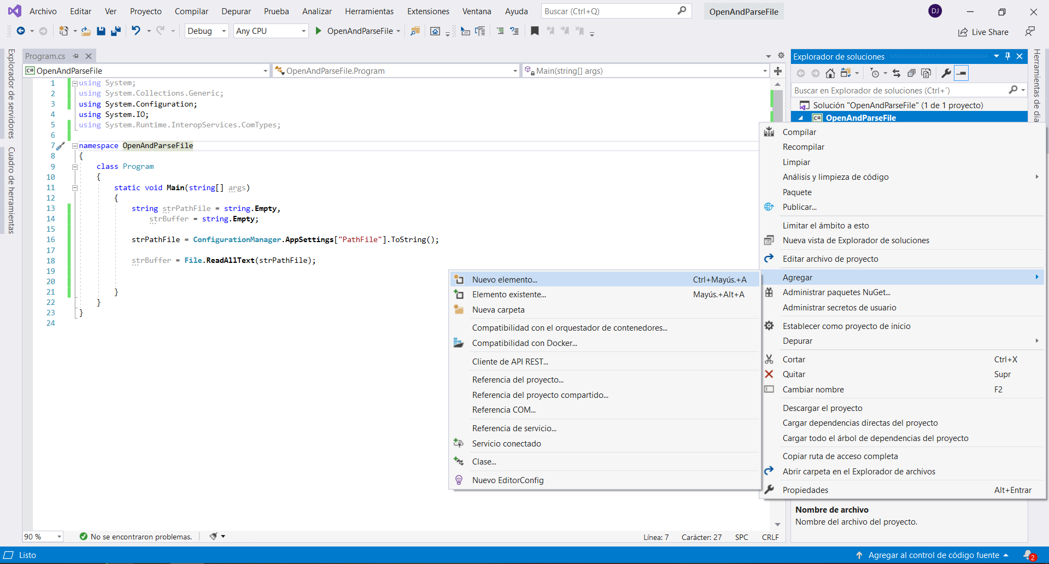
Task: Click the Solution Explorer search field
Action: pos(899,91)
